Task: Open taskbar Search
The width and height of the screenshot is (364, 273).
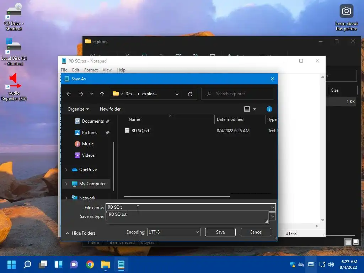Action: pos(27,264)
